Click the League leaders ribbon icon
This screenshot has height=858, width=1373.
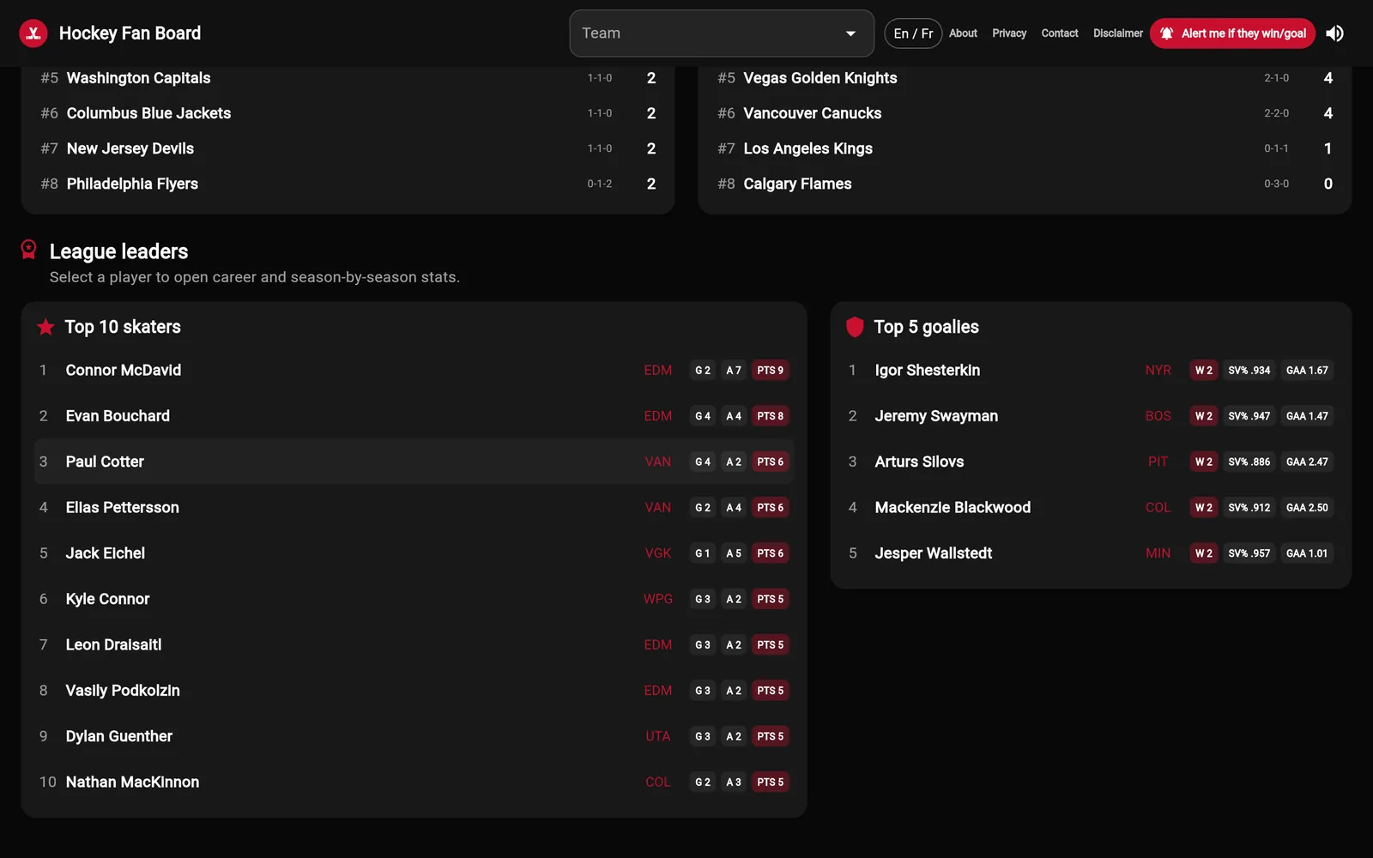click(28, 250)
